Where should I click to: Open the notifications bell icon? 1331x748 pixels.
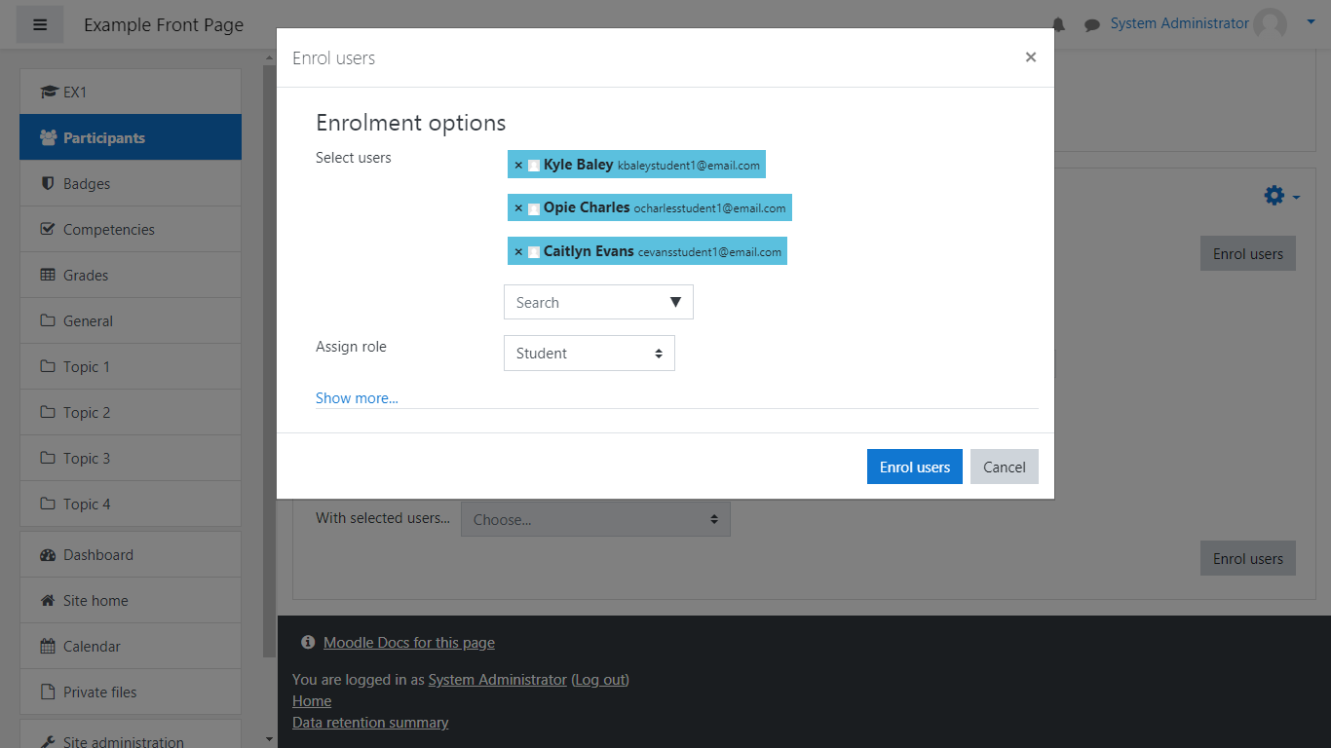pos(1059,24)
